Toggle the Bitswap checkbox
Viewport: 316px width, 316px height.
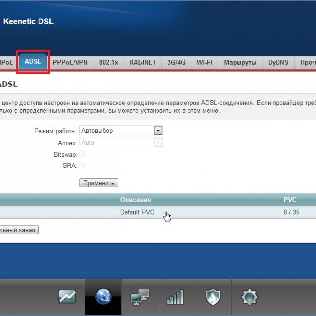point(82,155)
